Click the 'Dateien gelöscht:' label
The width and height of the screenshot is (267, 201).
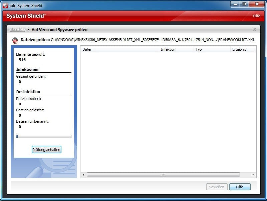(x=30, y=110)
